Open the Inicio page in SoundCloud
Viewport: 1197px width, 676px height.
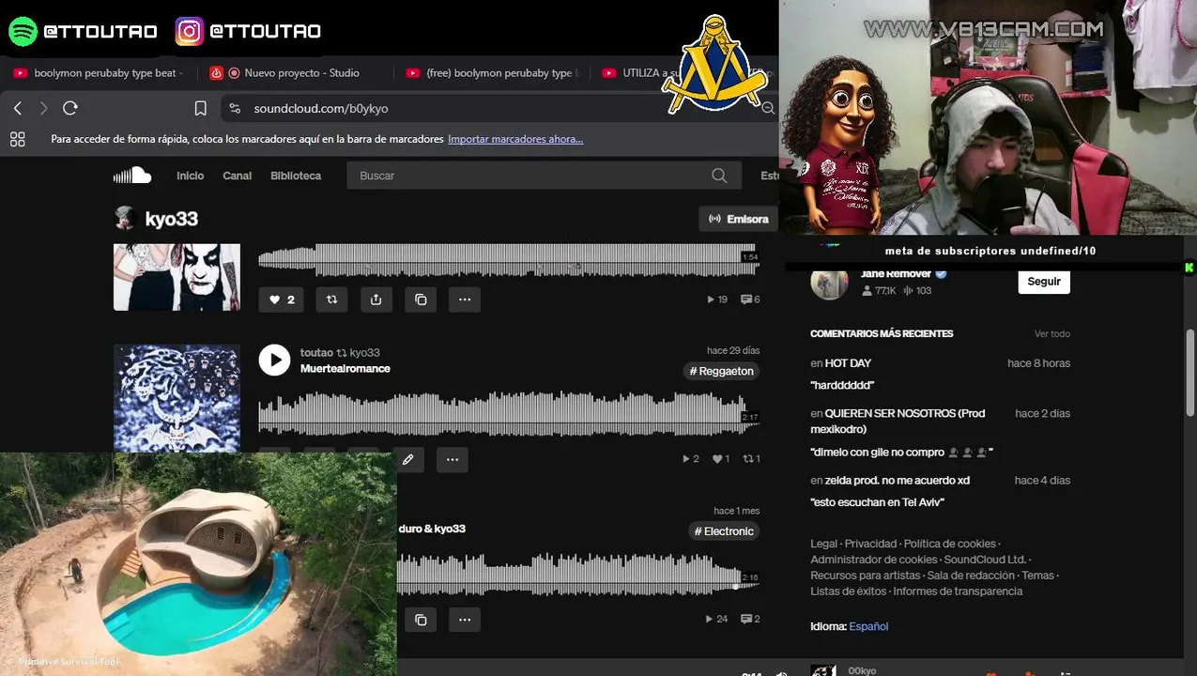coord(190,176)
